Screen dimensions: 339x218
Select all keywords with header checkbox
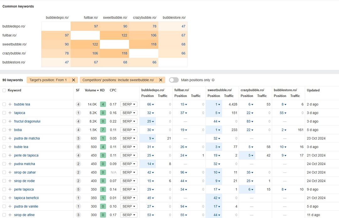coord(4,90)
